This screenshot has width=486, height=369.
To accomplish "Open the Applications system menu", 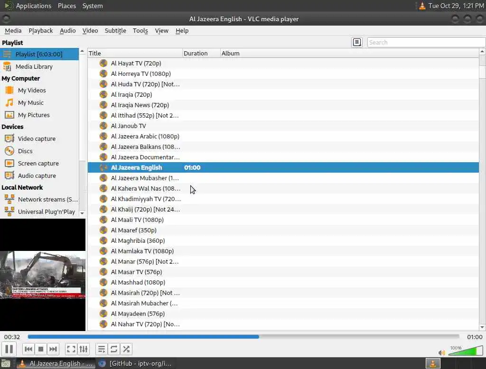I will [34, 6].
